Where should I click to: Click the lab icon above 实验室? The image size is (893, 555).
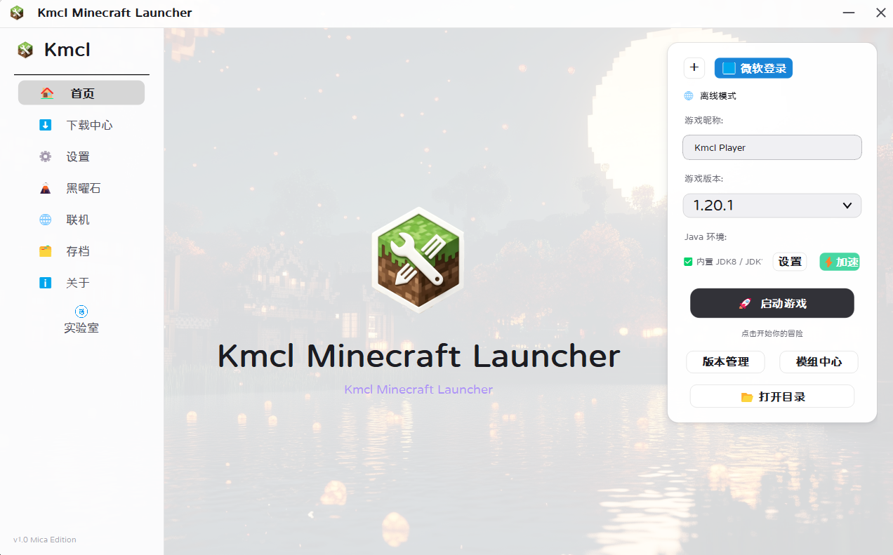pyautogui.click(x=81, y=312)
